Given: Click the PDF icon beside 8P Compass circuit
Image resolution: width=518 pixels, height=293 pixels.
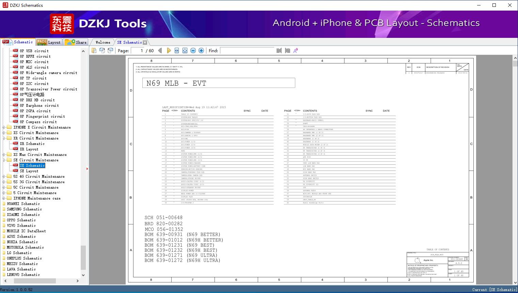Looking at the screenshot, I should pos(15,122).
